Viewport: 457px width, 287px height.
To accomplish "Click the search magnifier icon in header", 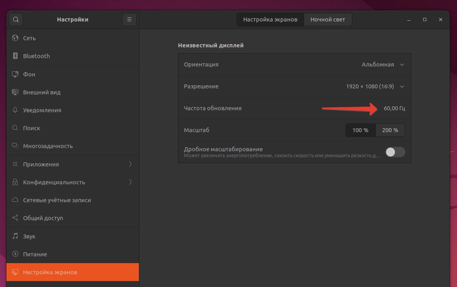I will 16,20.
